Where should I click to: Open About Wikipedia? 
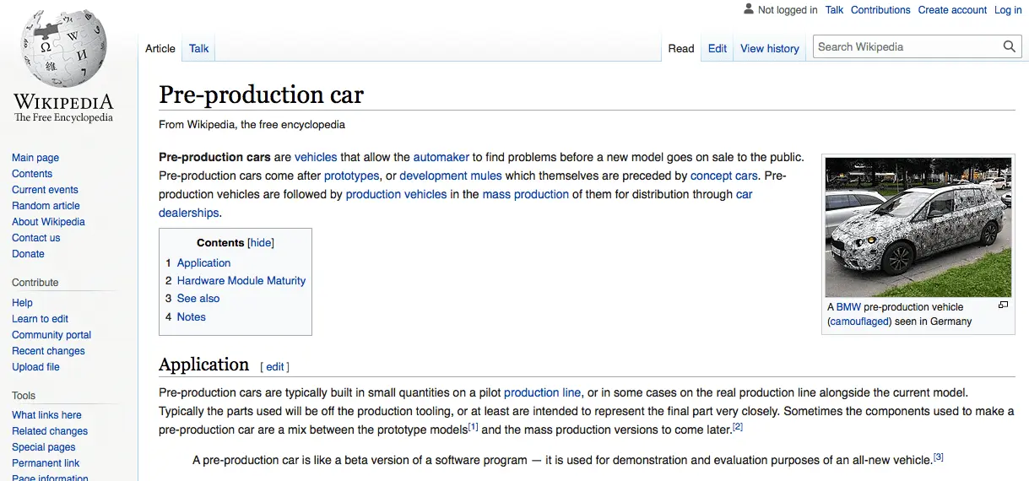pyautogui.click(x=48, y=222)
